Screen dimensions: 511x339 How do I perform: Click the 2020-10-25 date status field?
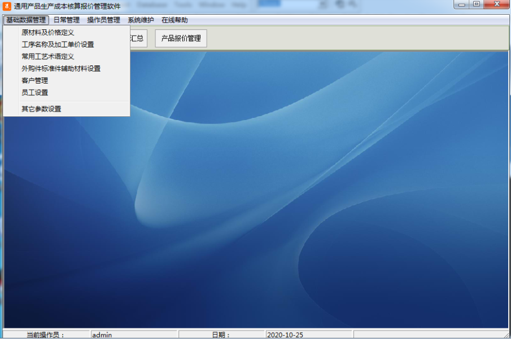[x=309, y=334]
